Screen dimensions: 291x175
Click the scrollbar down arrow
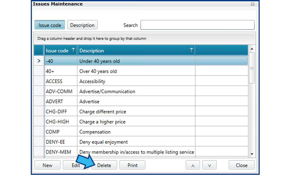click(252, 154)
